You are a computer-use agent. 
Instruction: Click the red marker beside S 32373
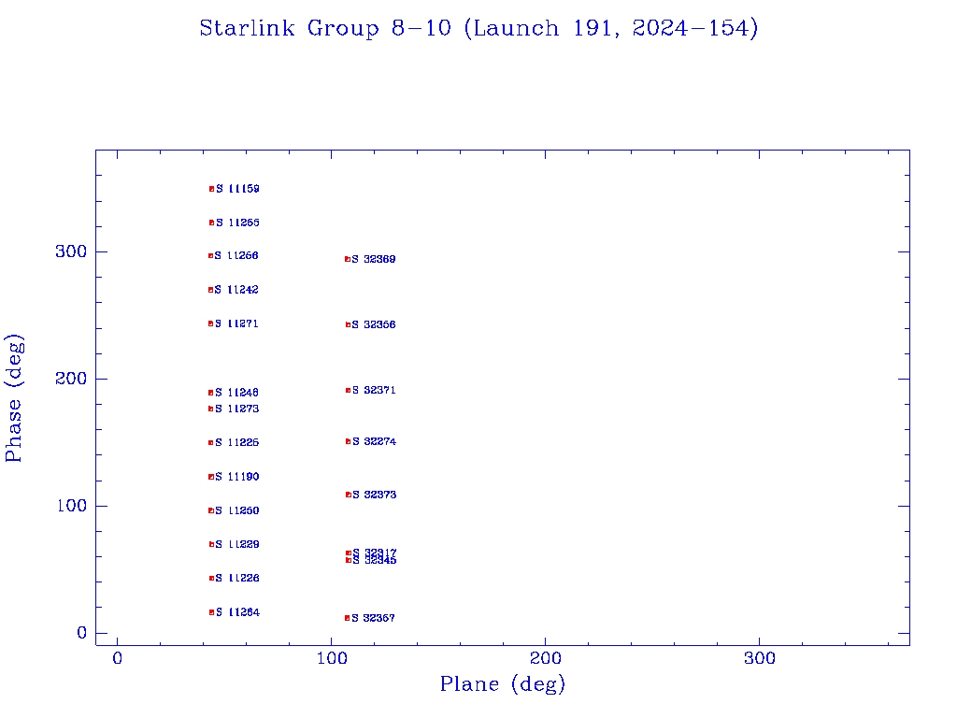point(348,495)
